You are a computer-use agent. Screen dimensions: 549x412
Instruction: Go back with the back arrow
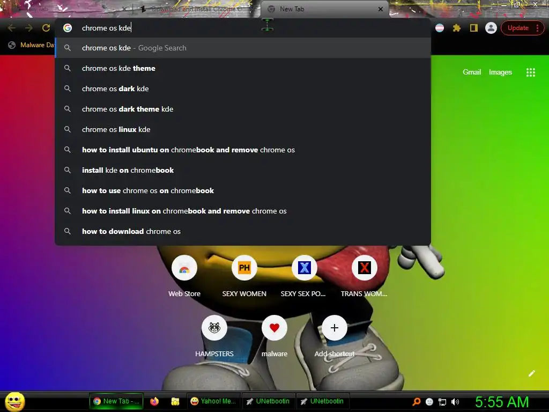click(12, 28)
